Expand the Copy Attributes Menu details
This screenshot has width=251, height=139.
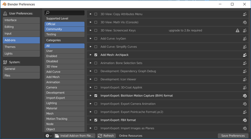tap(90, 14)
